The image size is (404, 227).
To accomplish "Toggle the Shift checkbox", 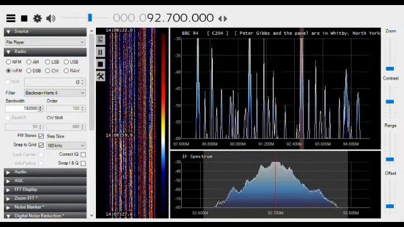I will coord(8,82).
